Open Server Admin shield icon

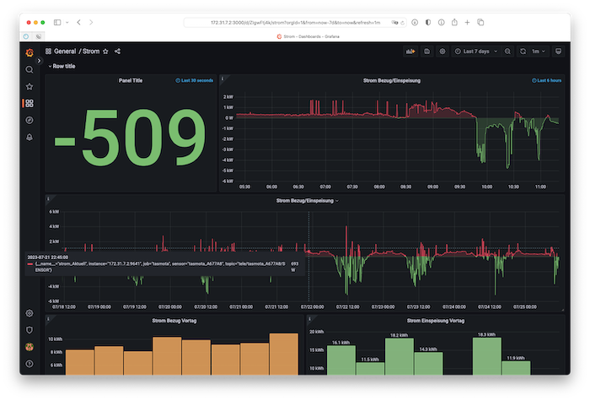click(29, 330)
